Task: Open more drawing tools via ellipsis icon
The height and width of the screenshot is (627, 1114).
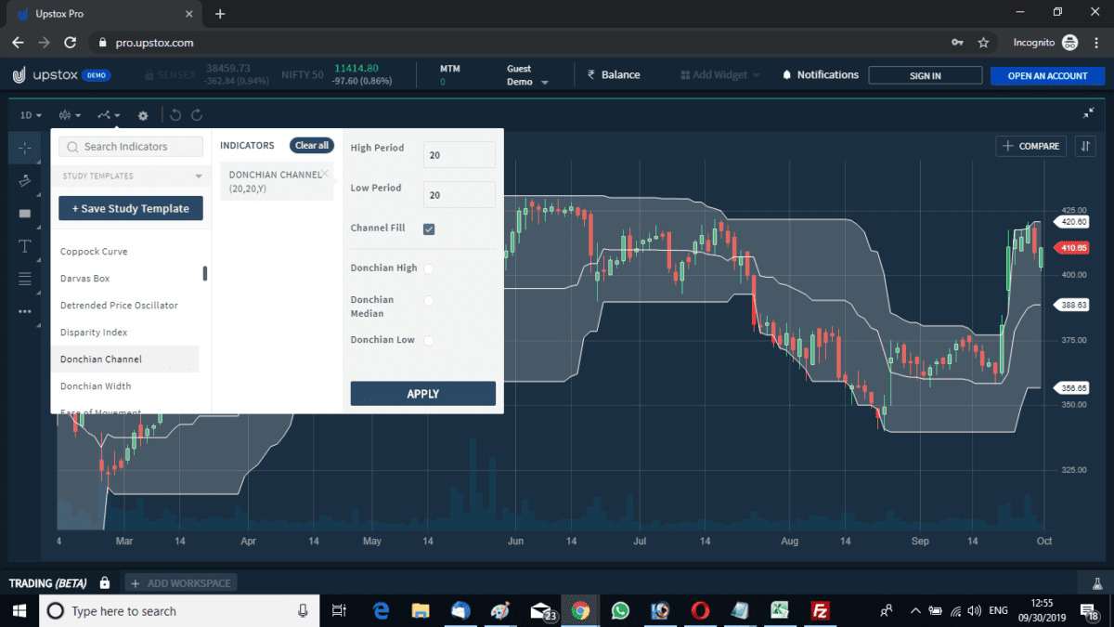Action: [x=25, y=311]
